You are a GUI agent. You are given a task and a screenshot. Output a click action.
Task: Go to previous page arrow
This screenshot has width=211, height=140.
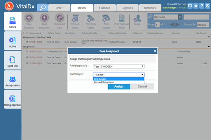[172, 24]
